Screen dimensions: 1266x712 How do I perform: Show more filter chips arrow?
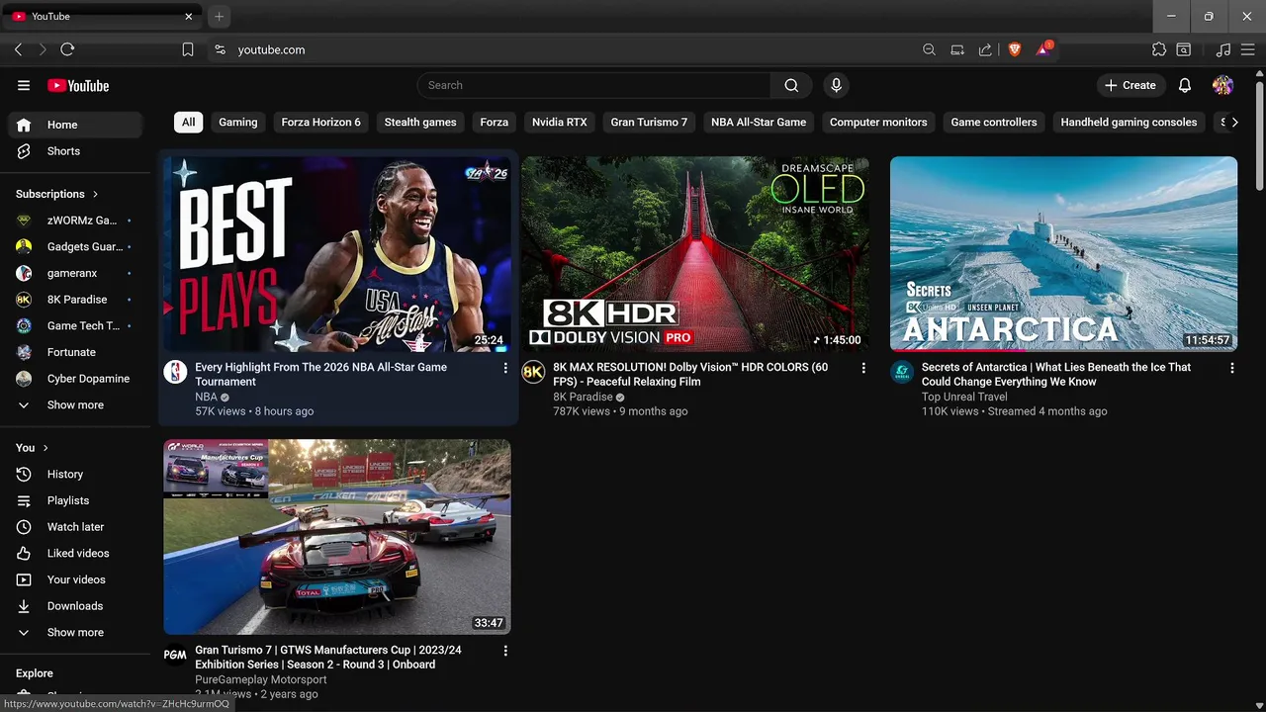coord(1234,123)
